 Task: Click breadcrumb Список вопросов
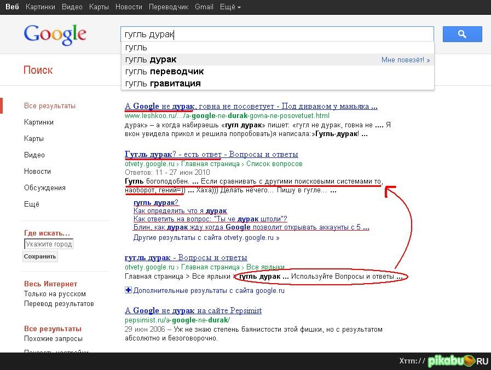point(274,164)
